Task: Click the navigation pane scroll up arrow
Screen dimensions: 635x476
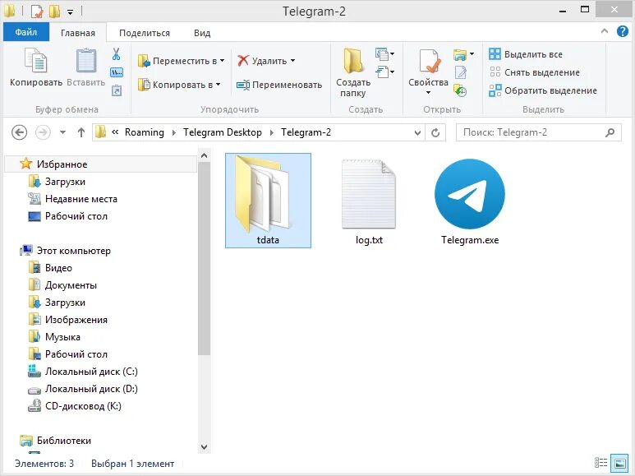Action: [x=204, y=155]
